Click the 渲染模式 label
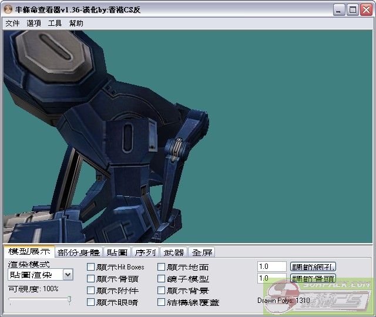376x317 pixels. (29, 264)
